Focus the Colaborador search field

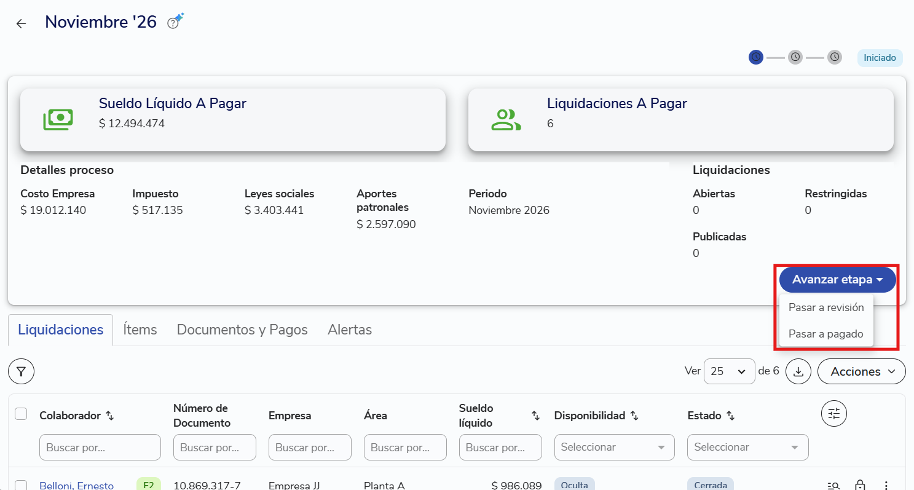100,447
